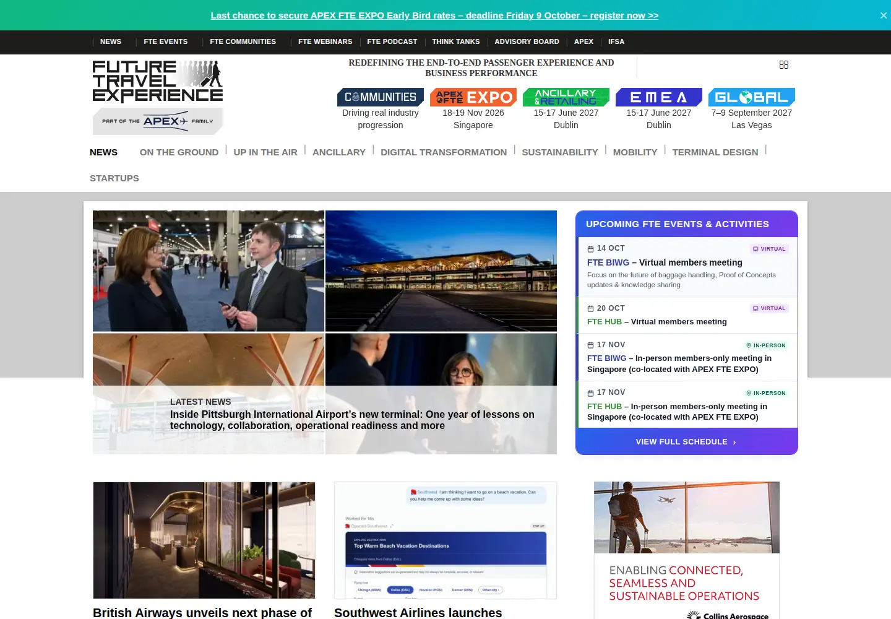891x619 pixels.
Task: Open the Global Las Vegas event logo
Action: pyautogui.click(x=752, y=97)
